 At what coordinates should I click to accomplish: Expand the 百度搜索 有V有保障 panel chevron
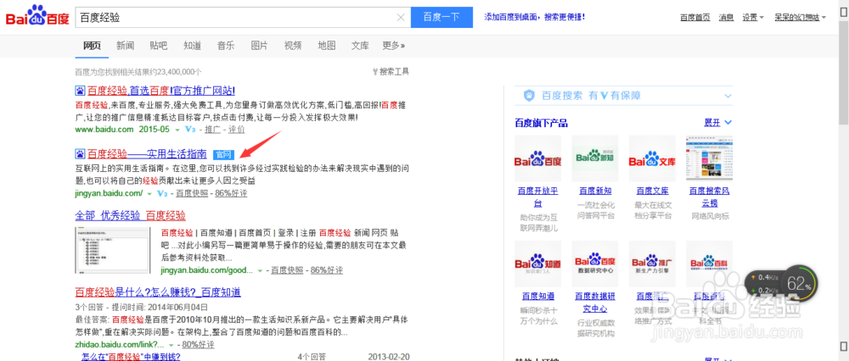728,96
